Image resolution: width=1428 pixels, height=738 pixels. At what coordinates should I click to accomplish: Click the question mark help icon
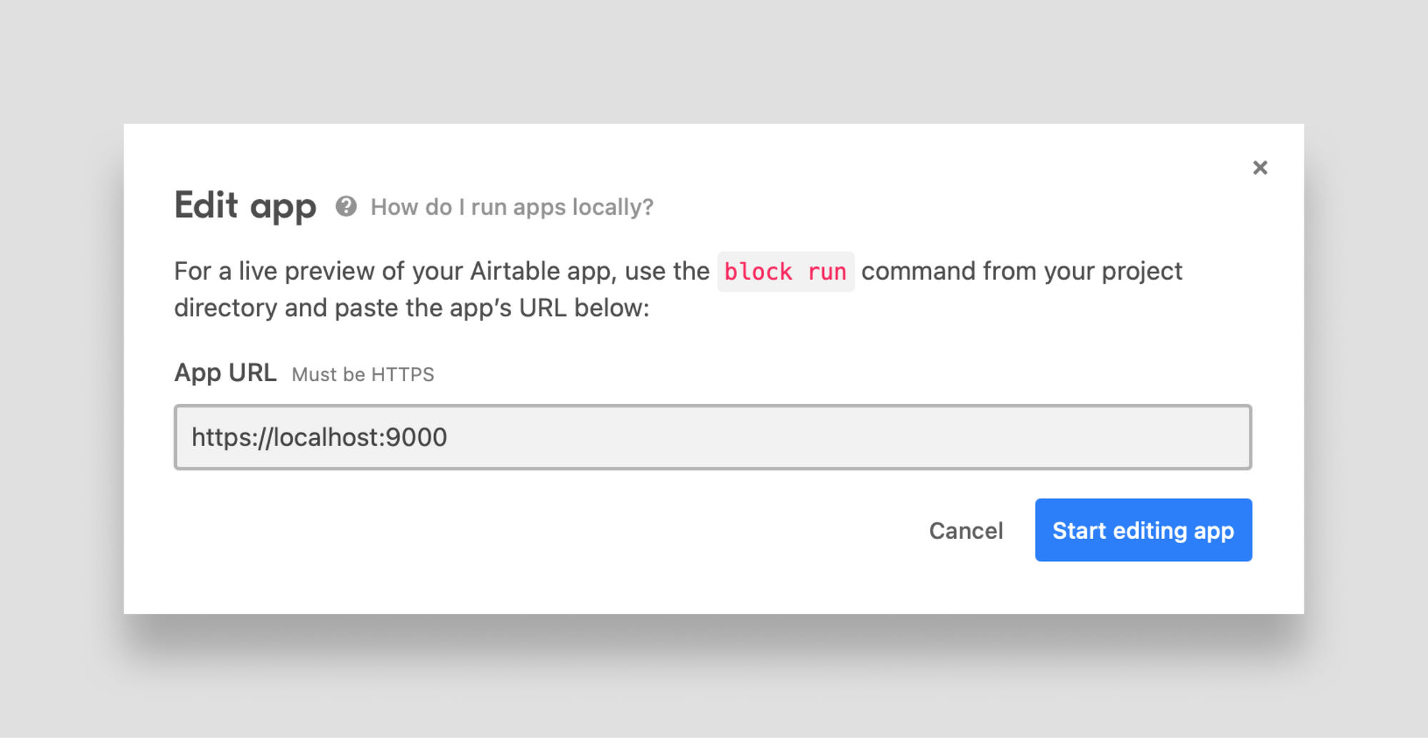(346, 206)
